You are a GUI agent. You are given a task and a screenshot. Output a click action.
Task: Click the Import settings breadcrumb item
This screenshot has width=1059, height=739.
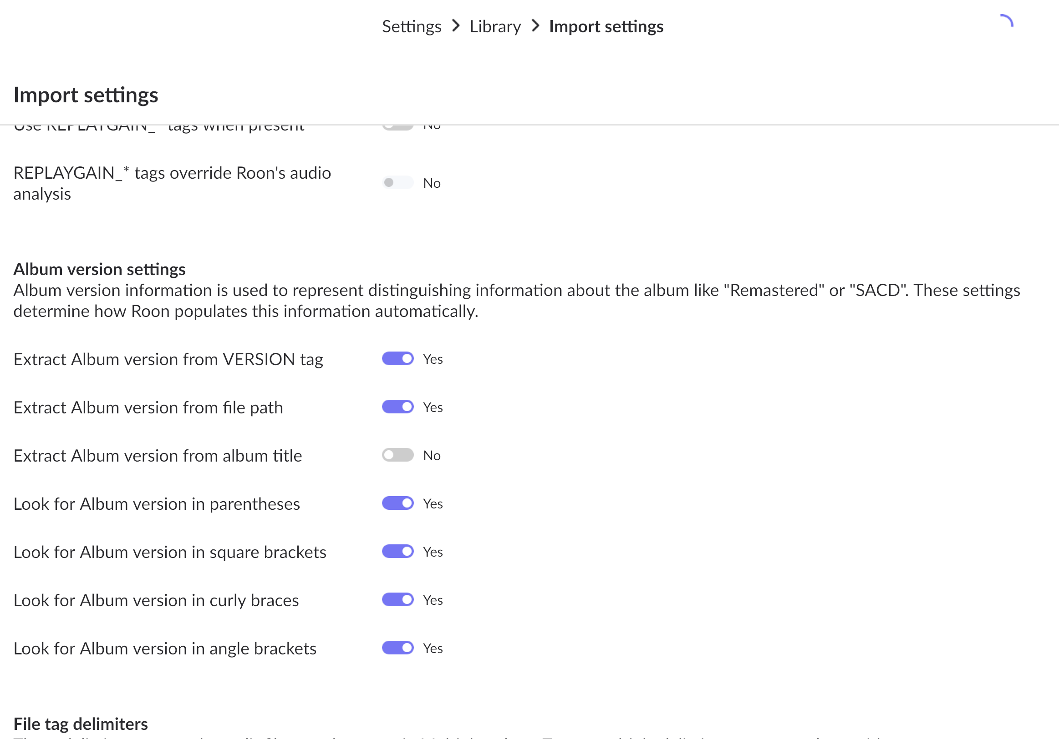(x=606, y=26)
